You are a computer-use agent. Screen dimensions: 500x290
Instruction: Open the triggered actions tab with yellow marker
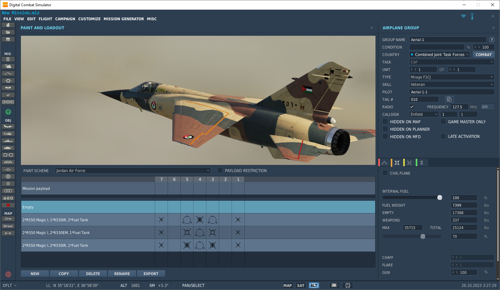click(409, 163)
